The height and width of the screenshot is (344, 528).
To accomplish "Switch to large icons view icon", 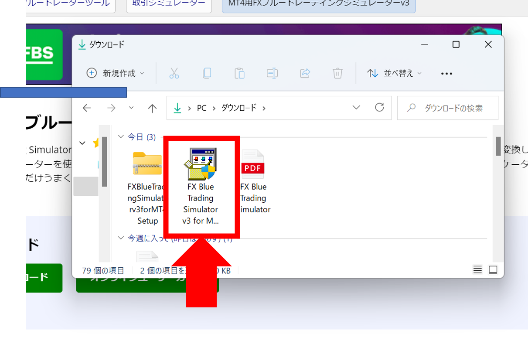I will click(x=493, y=270).
